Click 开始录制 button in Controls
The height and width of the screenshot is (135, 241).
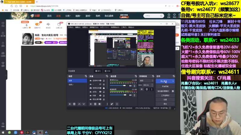click(165, 86)
